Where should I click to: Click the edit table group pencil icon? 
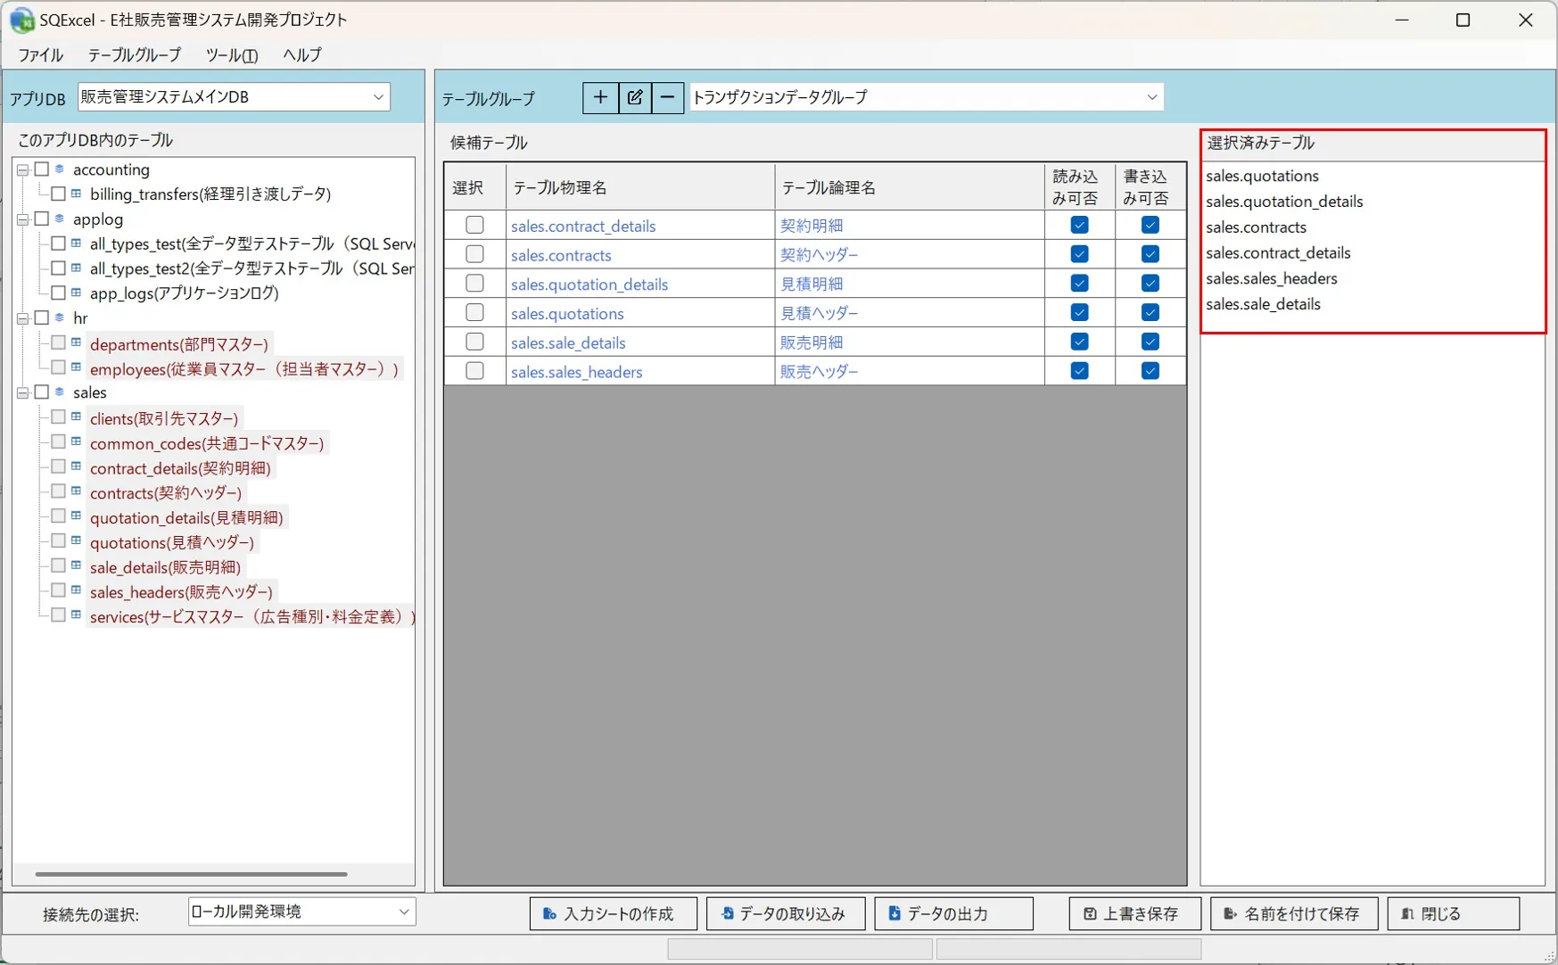(635, 97)
